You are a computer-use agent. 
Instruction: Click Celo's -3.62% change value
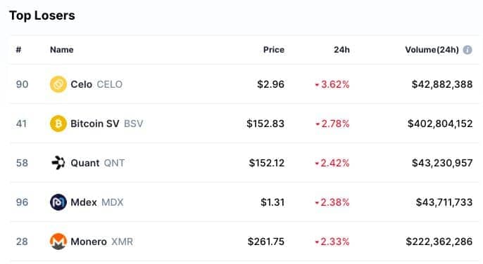point(332,84)
